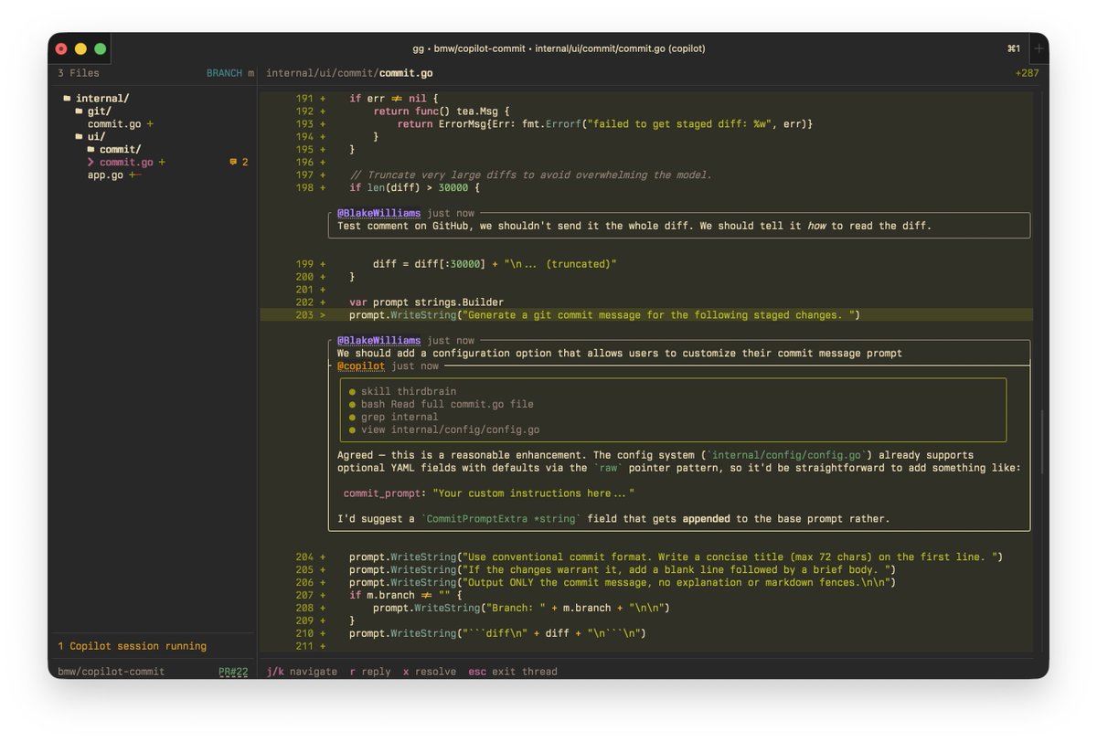Click the window title text
The width and height of the screenshot is (1097, 742).
click(x=559, y=48)
